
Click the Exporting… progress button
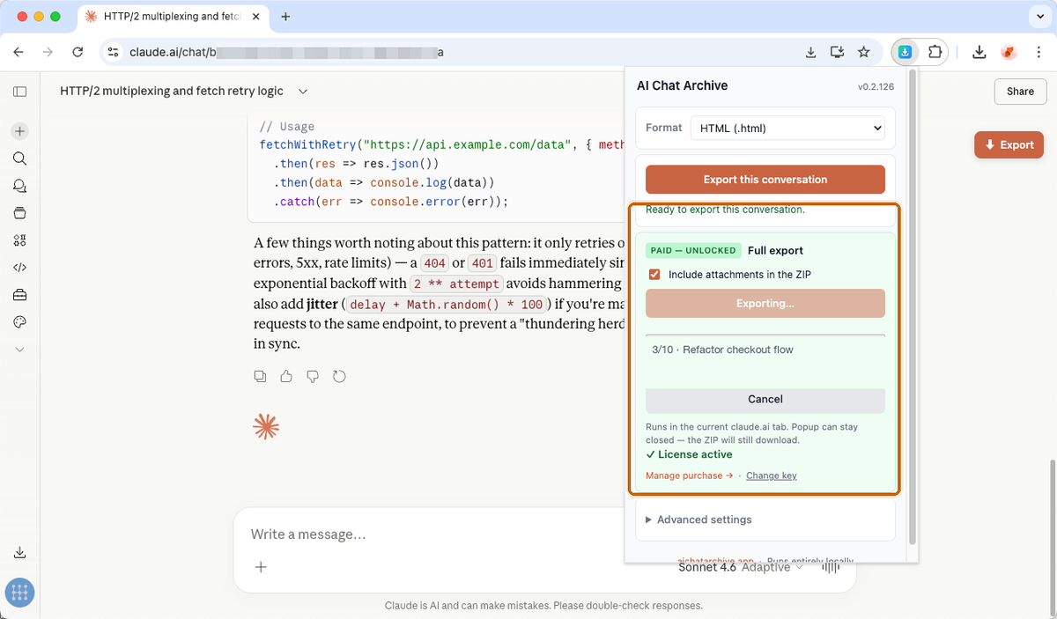coord(765,304)
